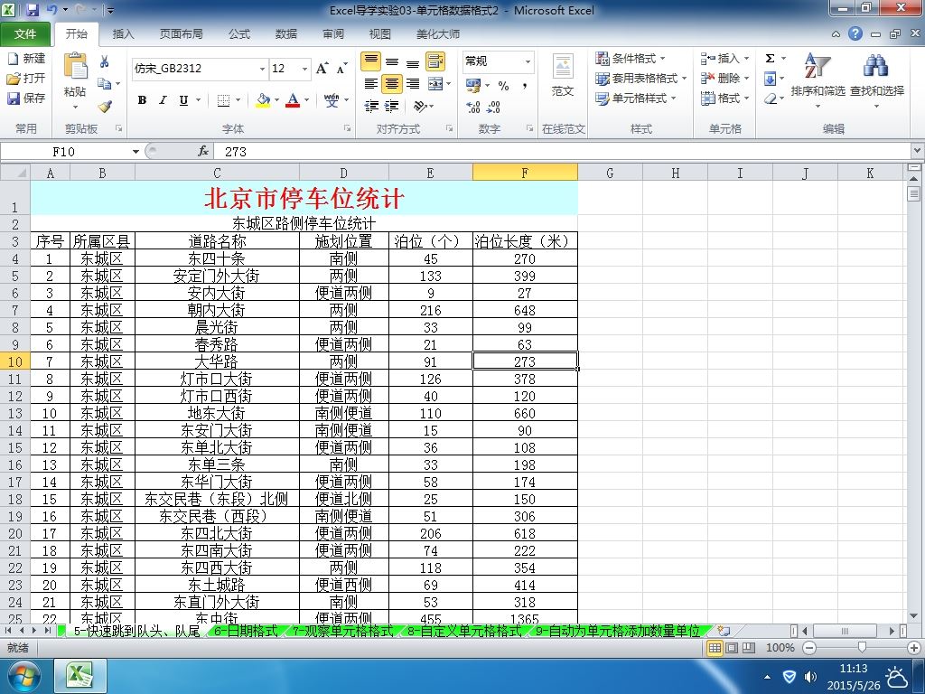Click the Copy icon in clipboard group
The width and height of the screenshot is (925, 694).
[x=105, y=83]
